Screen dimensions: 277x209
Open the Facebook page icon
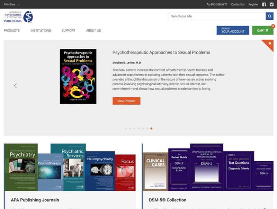pyautogui.click(x=264, y=4)
